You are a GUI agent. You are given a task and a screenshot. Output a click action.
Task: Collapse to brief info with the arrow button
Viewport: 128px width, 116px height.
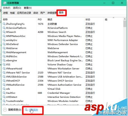tap(5, 110)
